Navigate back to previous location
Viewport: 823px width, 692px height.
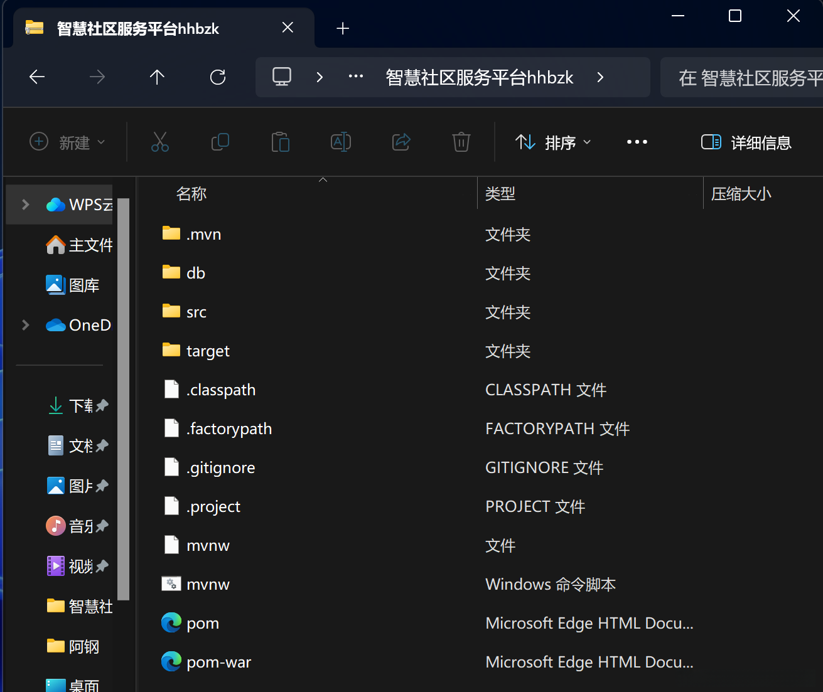point(37,77)
